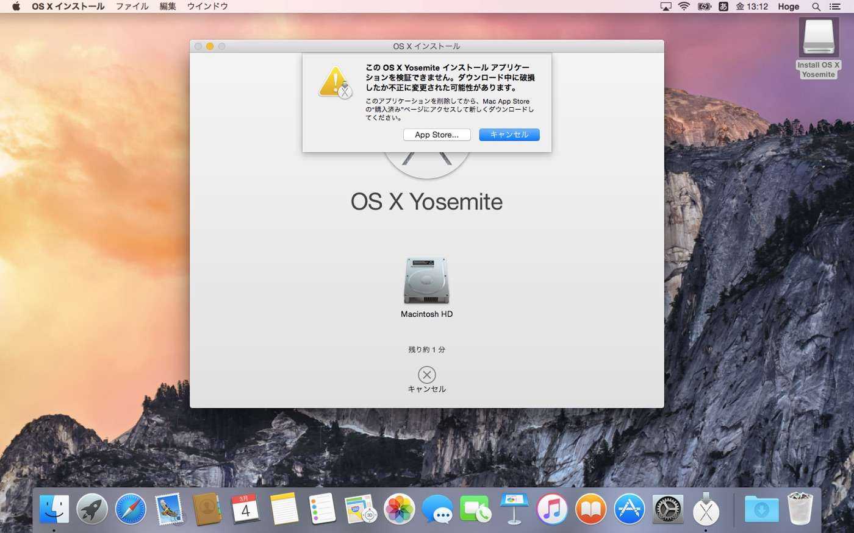This screenshot has width=854, height=533.
Task: Open Photos from the Dock
Action: coord(400,509)
